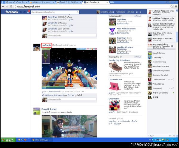Open Greenhouse ad title link
179x148 pixels.
(114, 99)
